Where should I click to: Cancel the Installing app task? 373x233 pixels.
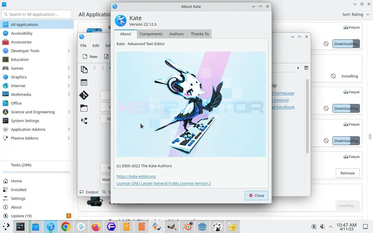click(333, 76)
